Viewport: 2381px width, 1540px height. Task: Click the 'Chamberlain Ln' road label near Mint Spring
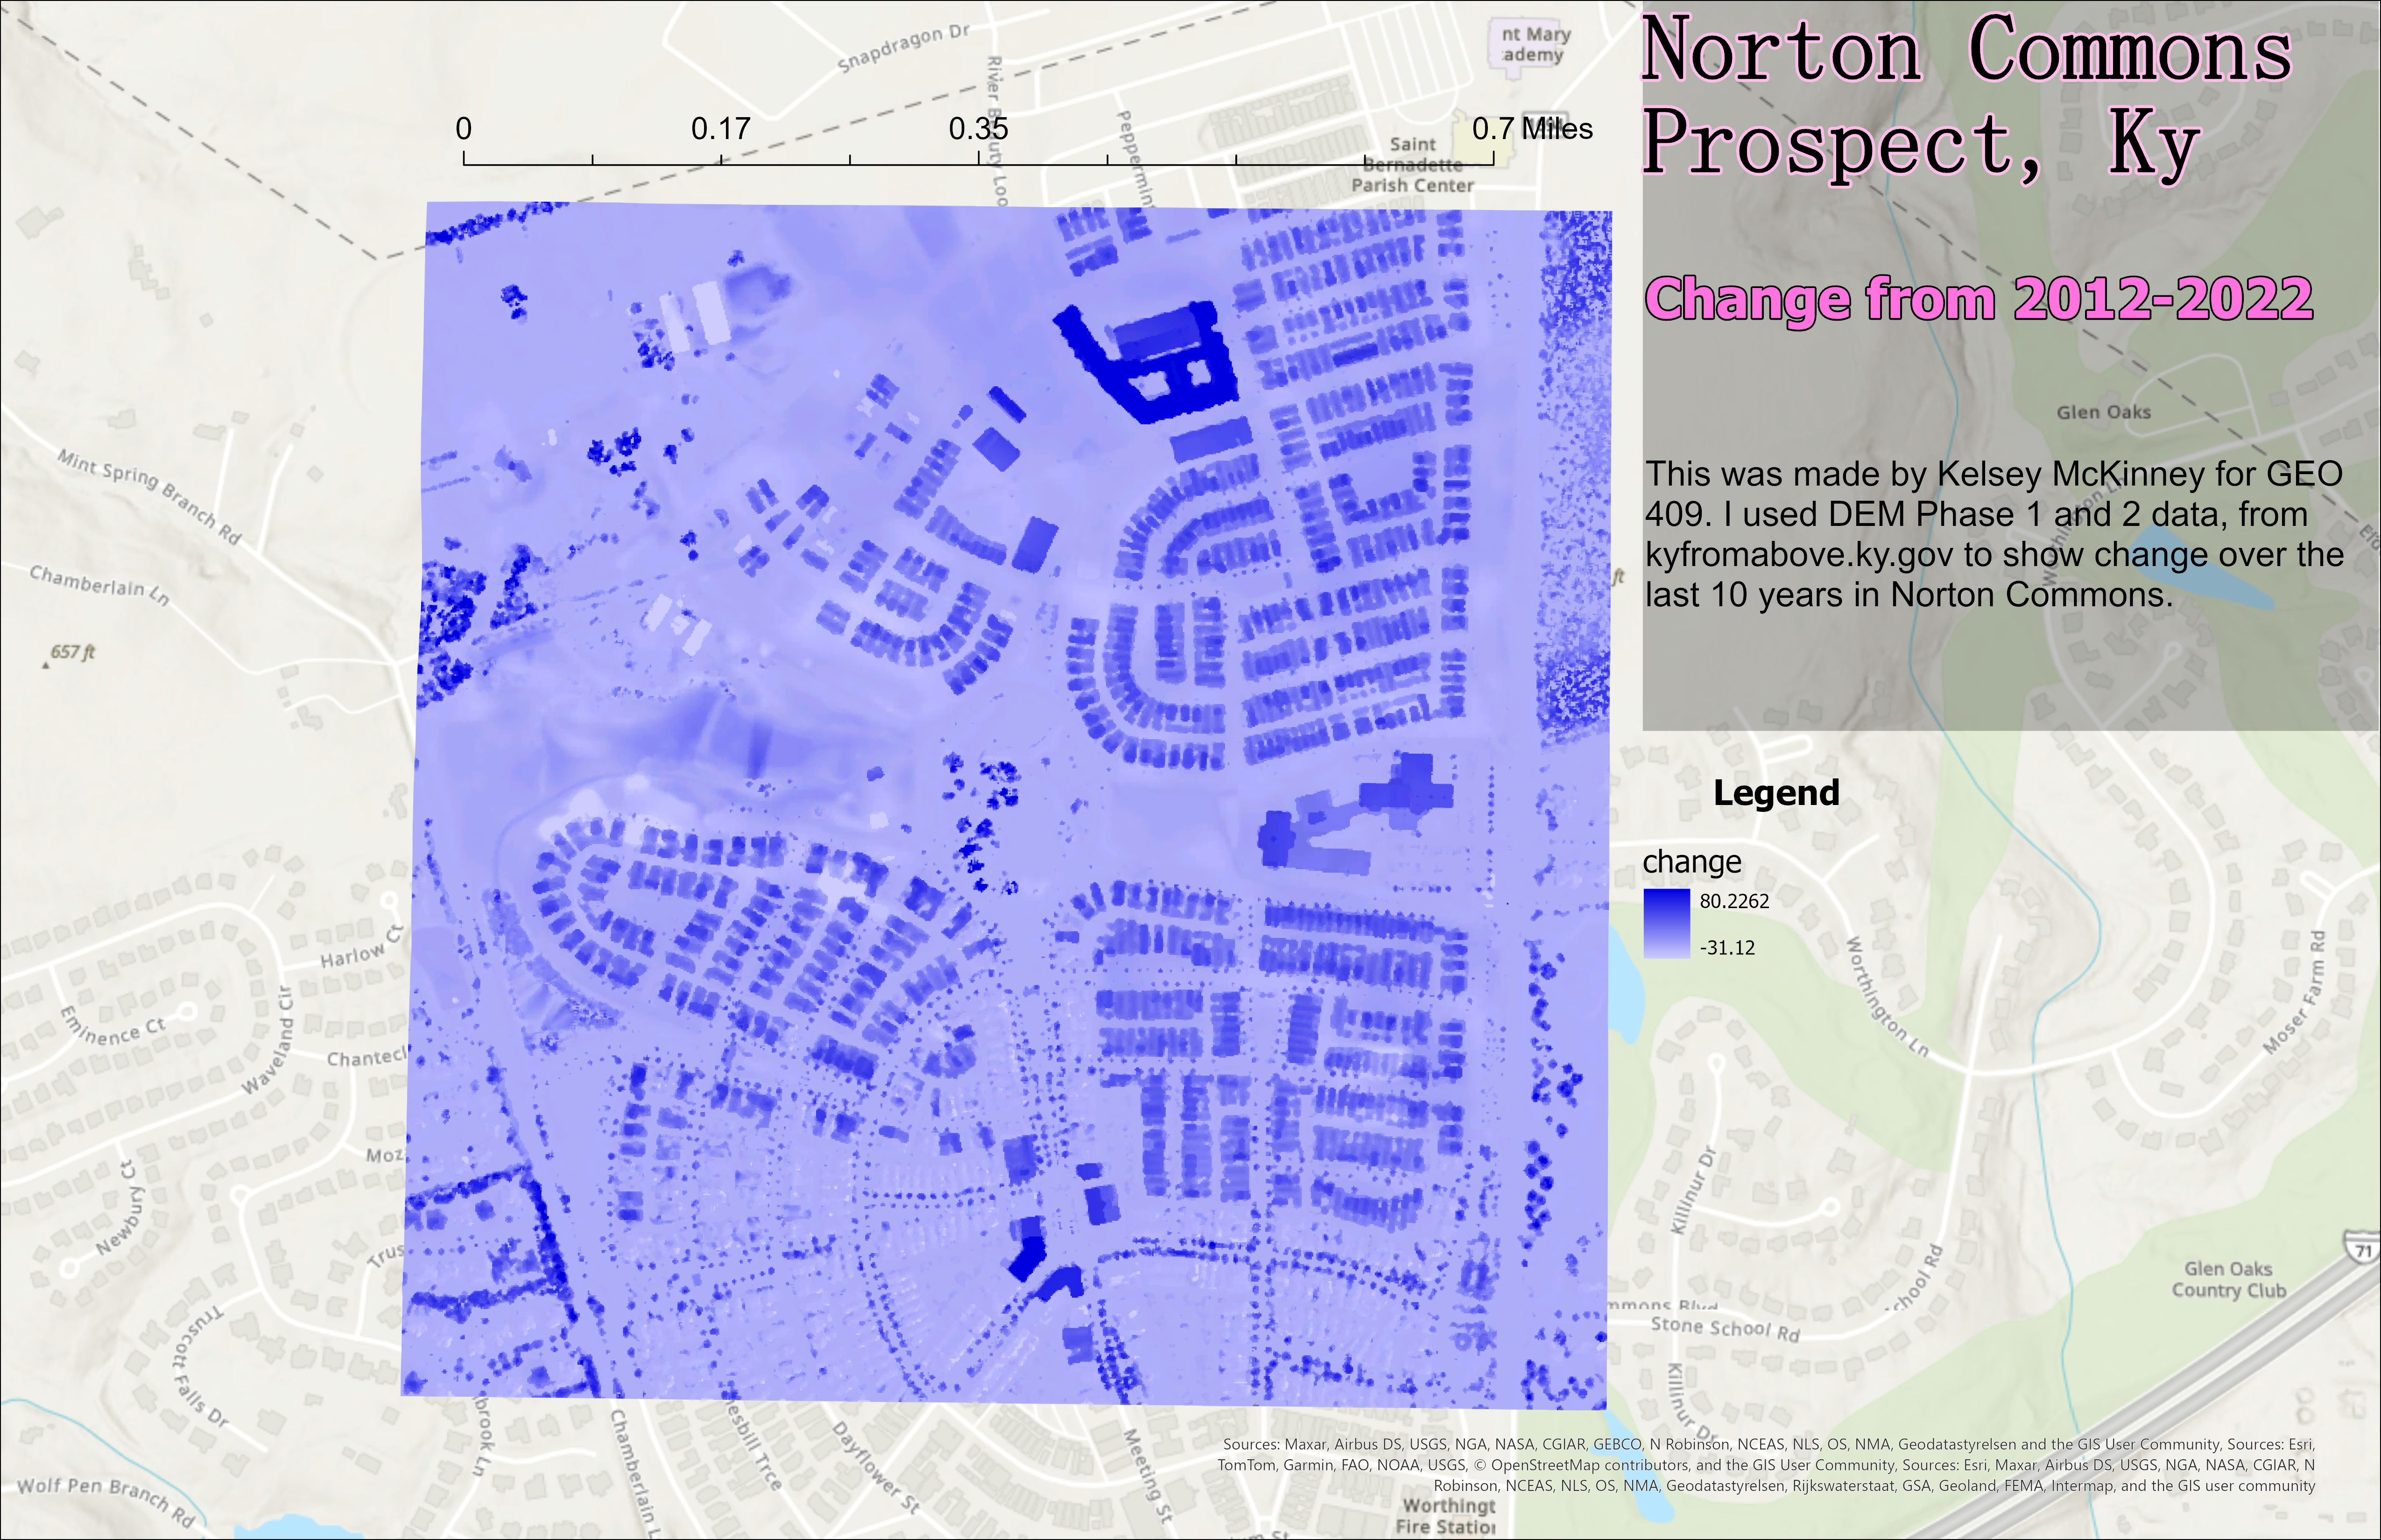coord(99,585)
